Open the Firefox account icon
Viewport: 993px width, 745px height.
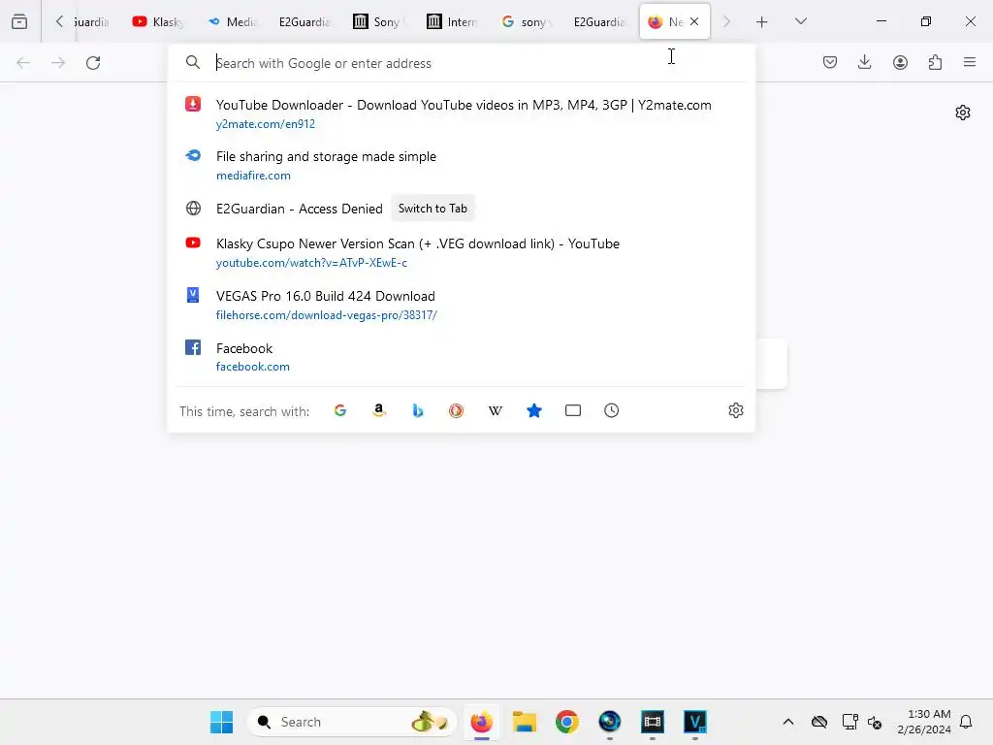point(900,62)
